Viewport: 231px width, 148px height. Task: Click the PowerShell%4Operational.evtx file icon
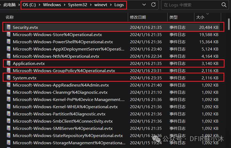tap(9, 41)
